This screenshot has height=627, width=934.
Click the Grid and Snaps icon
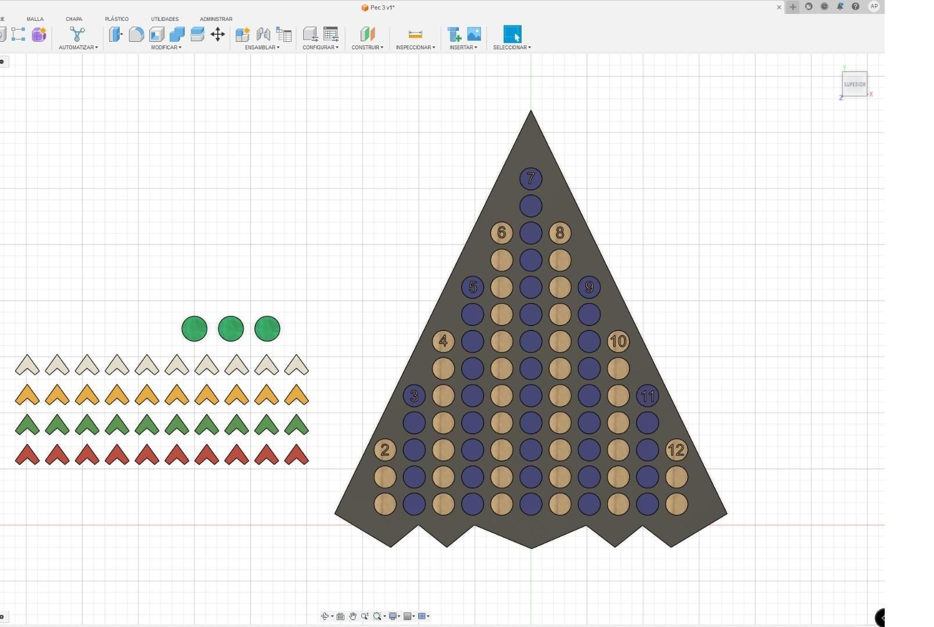click(x=408, y=617)
